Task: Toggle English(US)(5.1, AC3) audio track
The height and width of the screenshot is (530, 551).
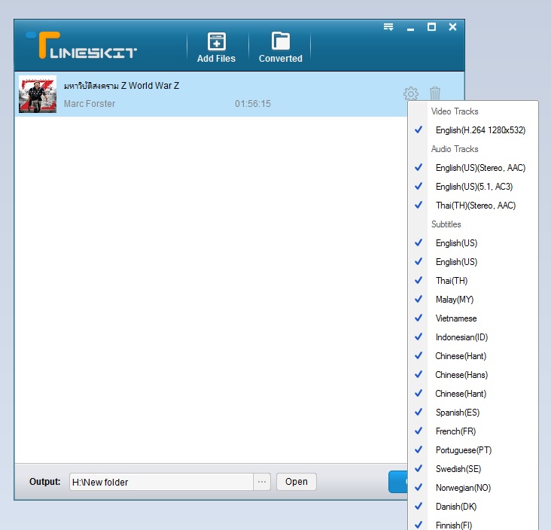Action: click(x=473, y=187)
